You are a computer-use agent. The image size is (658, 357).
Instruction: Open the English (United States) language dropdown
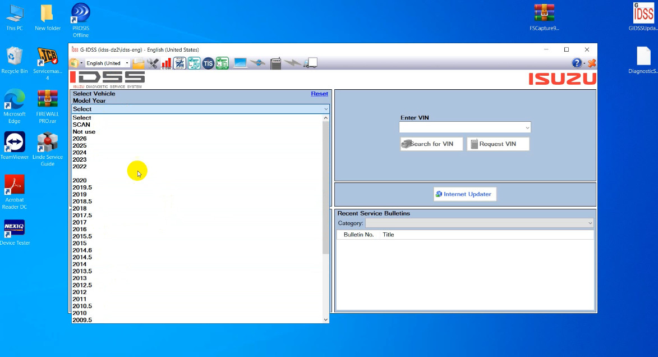[x=107, y=63]
